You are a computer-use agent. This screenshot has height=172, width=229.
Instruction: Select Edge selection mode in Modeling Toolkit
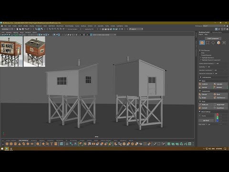coord(213,43)
